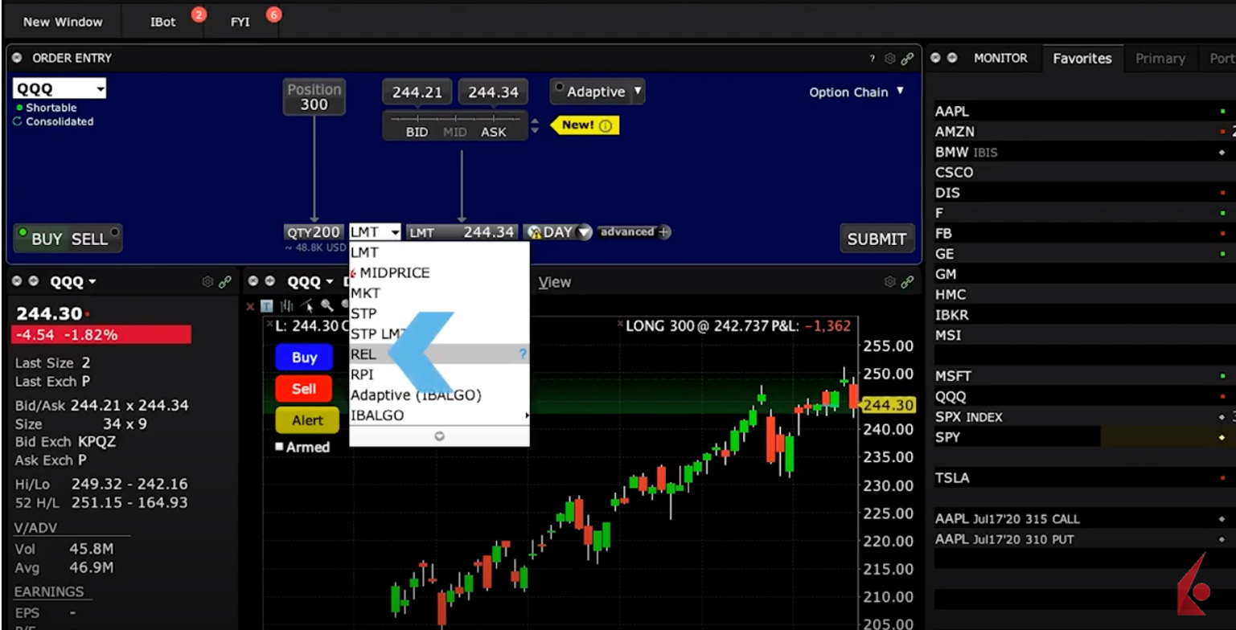Viewport: 1236px width, 630px height.
Task: Open Order Entry help question mark
Action: point(872,59)
